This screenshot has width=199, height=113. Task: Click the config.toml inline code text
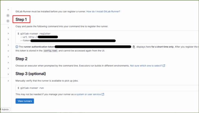[50, 51]
